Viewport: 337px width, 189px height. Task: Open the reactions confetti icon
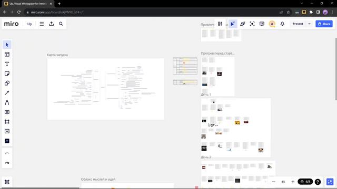coord(242,24)
